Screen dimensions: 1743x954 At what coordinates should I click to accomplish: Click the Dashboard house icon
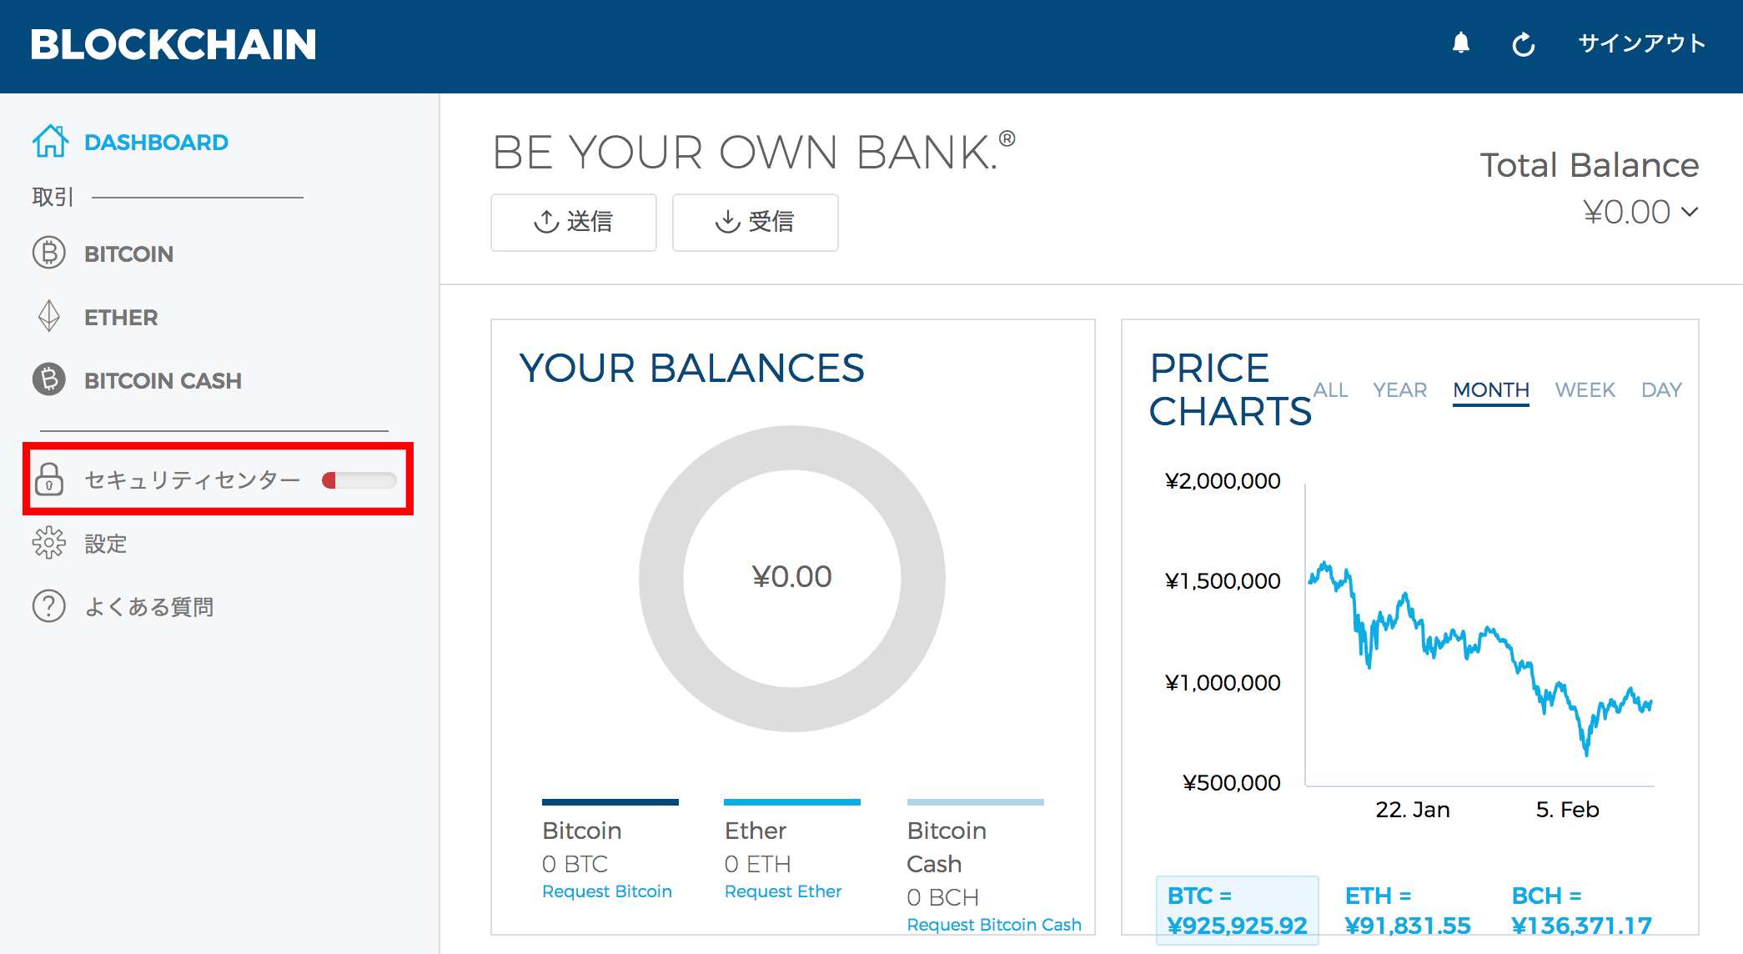point(50,141)
